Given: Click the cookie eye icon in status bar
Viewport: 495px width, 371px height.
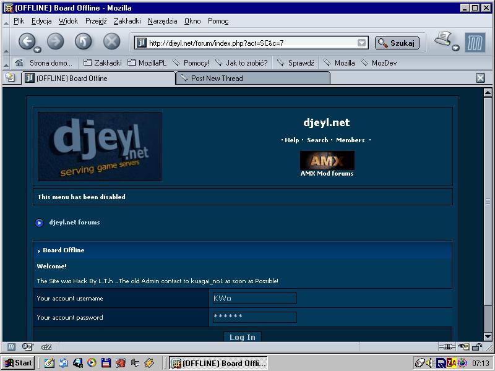Looking at the screenshot, I should click(463, 347).
